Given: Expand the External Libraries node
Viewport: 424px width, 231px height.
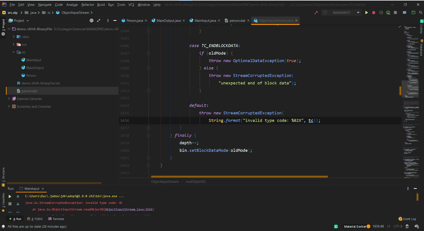Looking at the screenshot, I should [x=9, y=99].
